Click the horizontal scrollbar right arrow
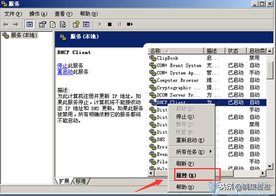This screenshot has width=276, height=196. (263, 173)
